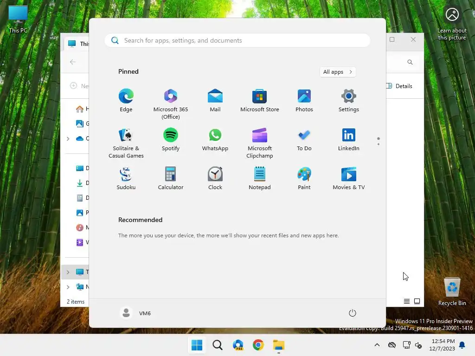
Task: Open the clock and date flyout
Action: 442,345
